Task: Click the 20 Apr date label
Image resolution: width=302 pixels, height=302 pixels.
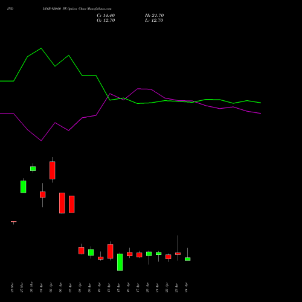Action: click(x=147, y=288)
